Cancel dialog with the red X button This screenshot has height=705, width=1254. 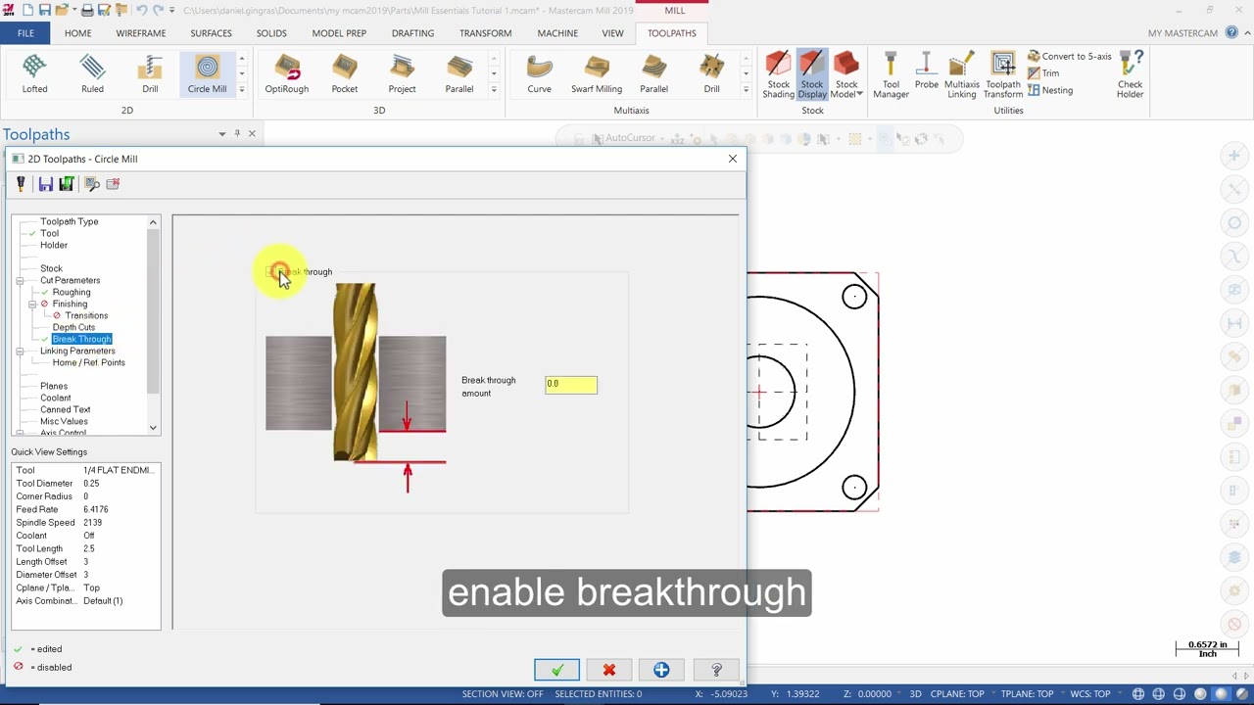coord(609,670)
